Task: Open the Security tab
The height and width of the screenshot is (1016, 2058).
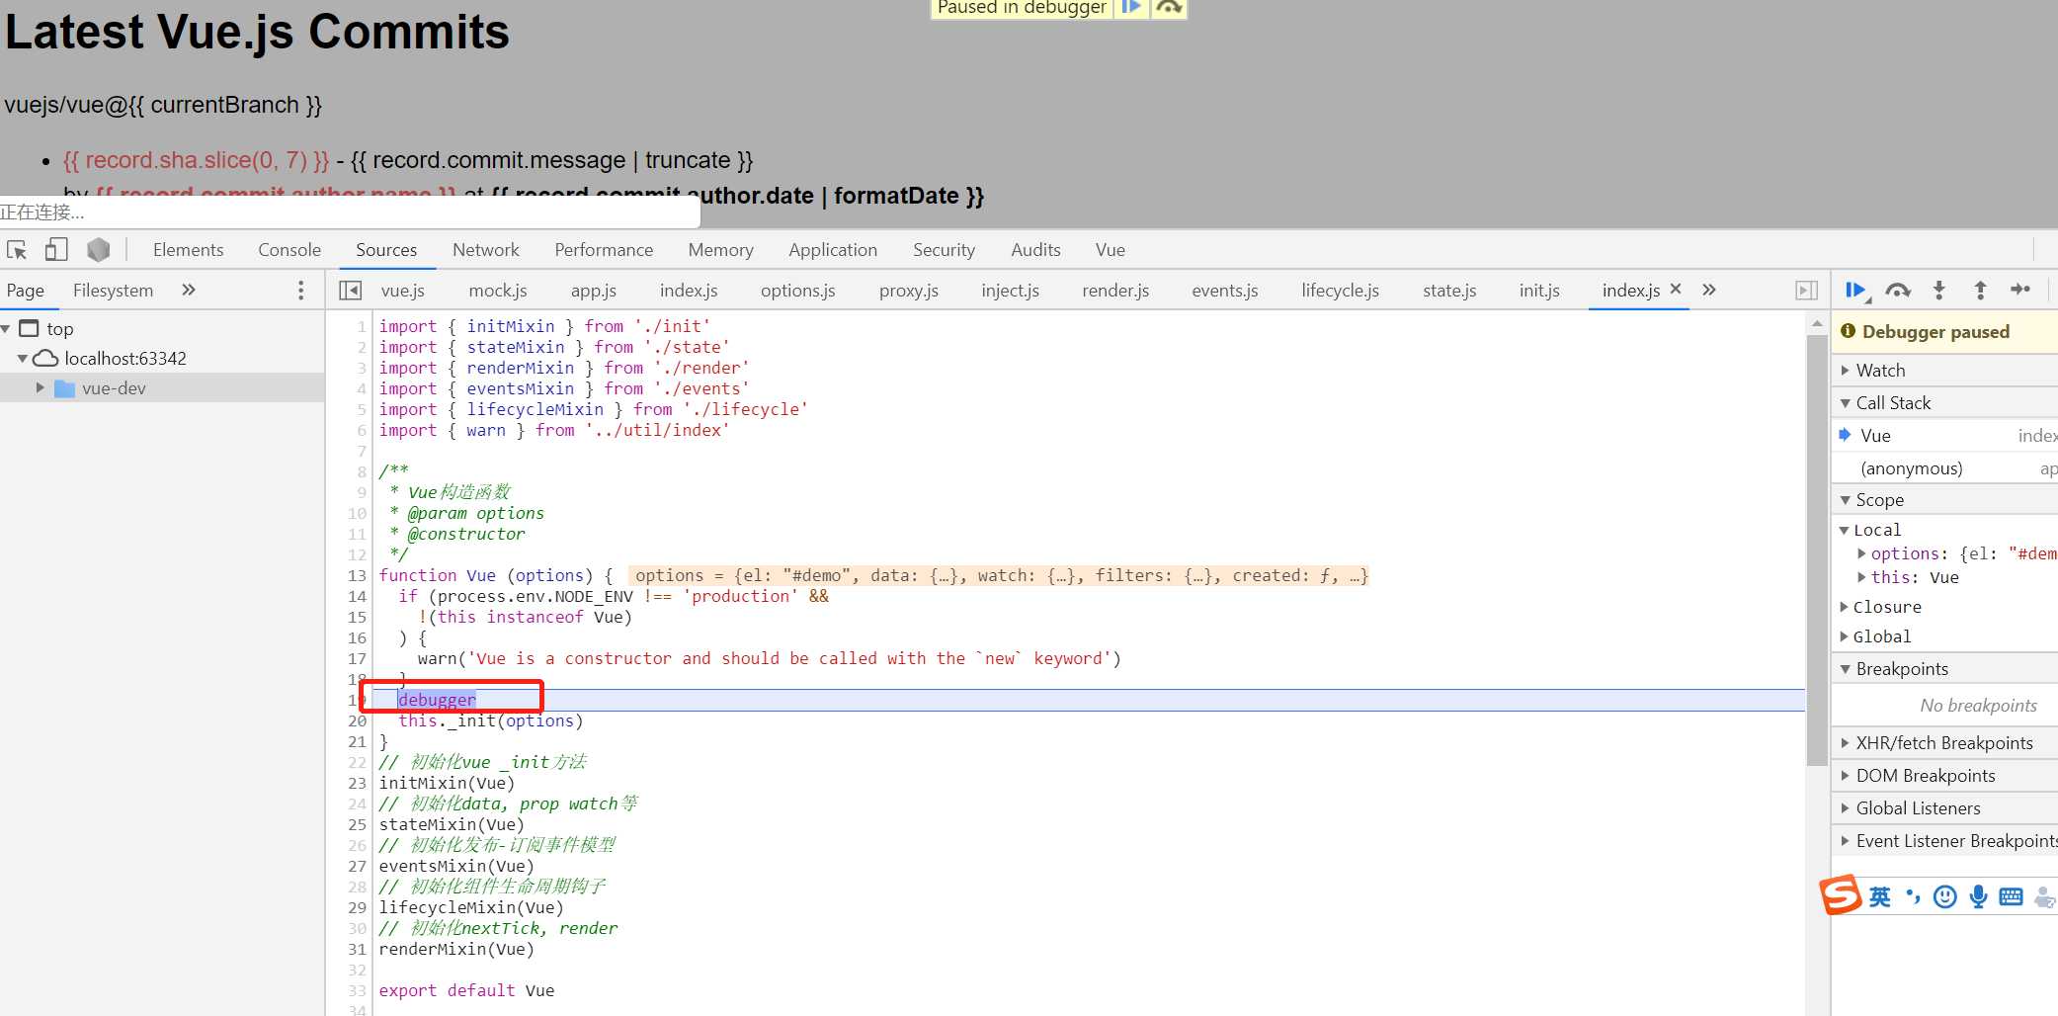Action: [944, 250]
